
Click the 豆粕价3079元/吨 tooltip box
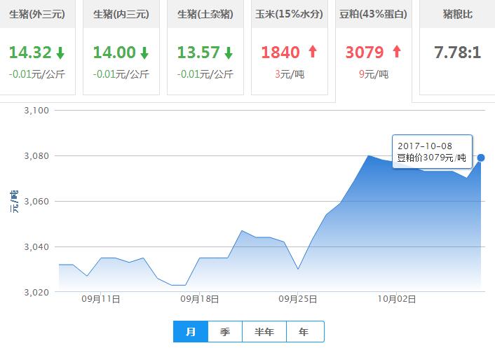pyautogui.click(x=432, y=152)
